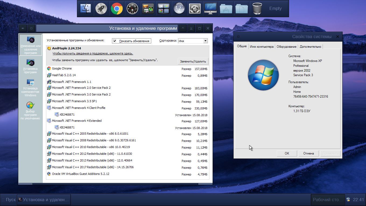Viewport: 366px width, 206px height.
Task: Click 'Отмена' in System Properties
Action: click(x=308, y=153)
